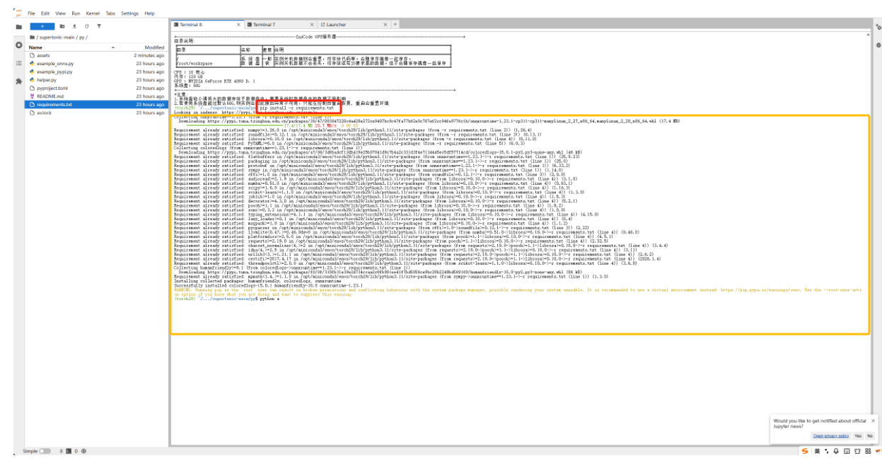Screen dimensions: 882x458
Task: Select requirements.txt file
Action: point(98,105)
